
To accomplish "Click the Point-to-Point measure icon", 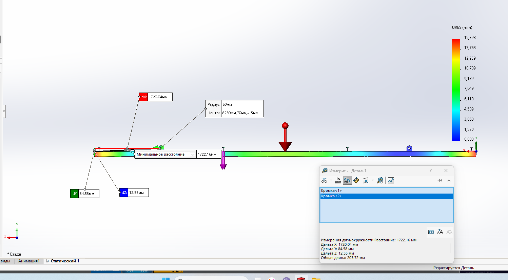I will 356,180.
